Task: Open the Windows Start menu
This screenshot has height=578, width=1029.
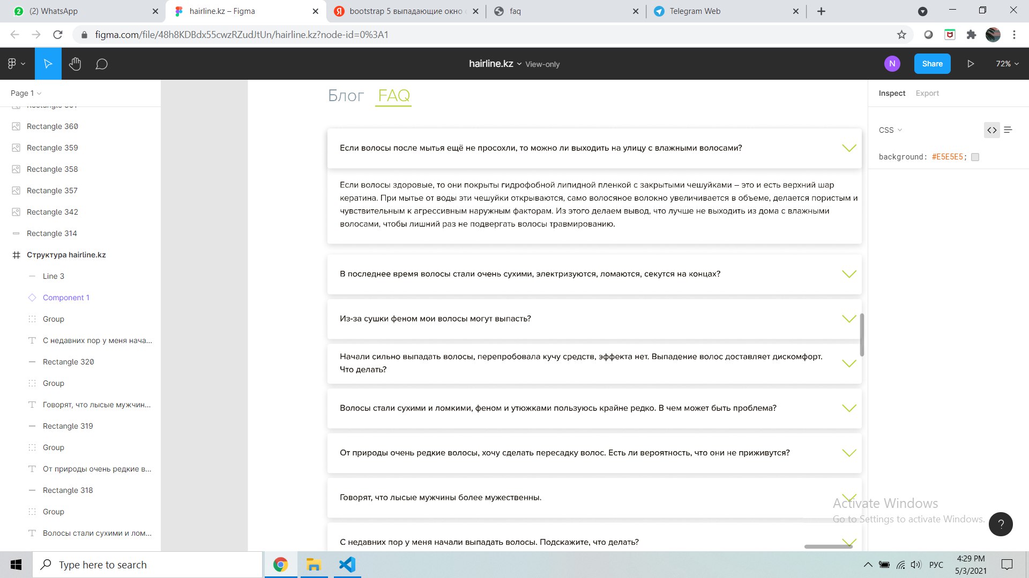Action: point(16,565)
